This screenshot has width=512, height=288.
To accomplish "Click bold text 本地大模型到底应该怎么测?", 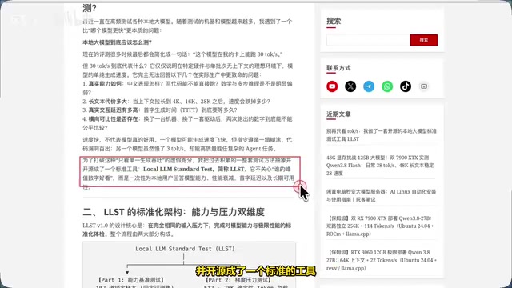I will (117, 42).
